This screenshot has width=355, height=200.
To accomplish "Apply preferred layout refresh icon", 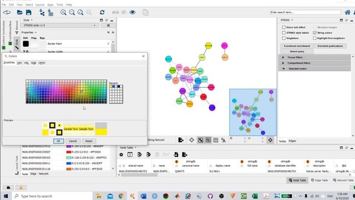I will click(x=102, y=12).
